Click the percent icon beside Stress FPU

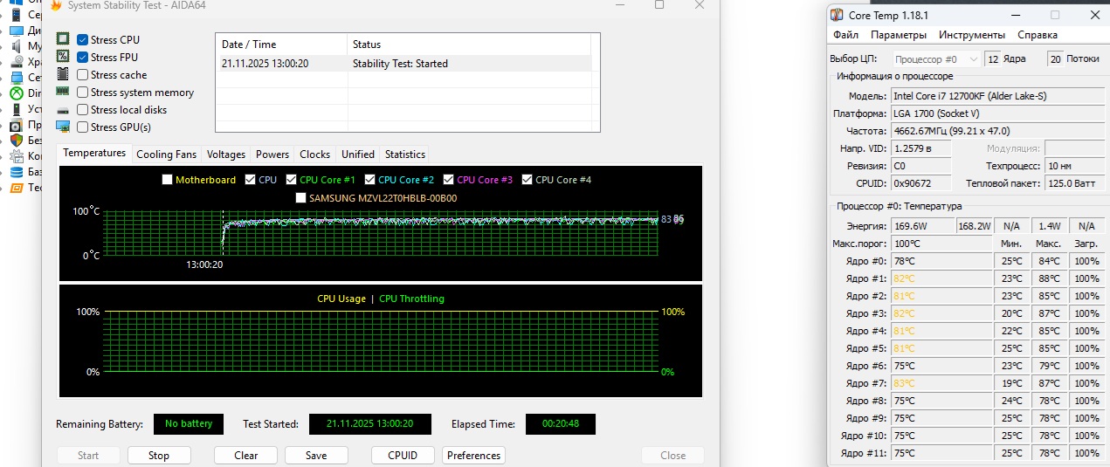(x=63, y=57)
